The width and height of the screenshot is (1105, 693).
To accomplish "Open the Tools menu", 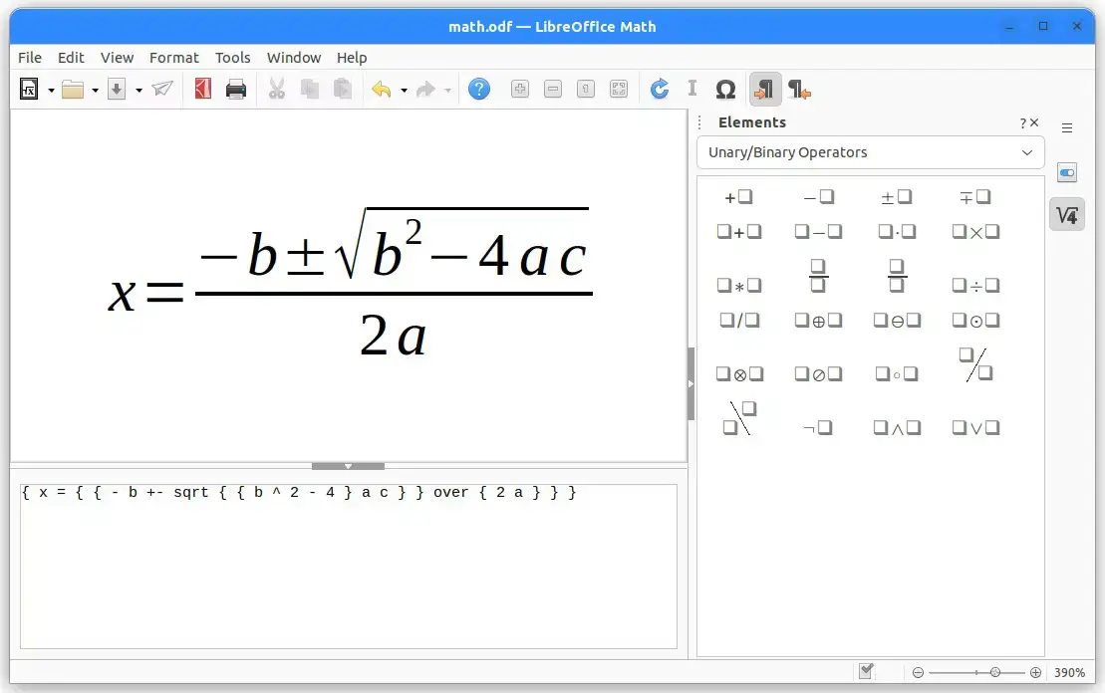I will [232, 58].
